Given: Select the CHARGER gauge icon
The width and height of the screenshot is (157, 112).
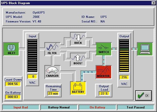Looking at the screenshot, I should coord(52,72).
